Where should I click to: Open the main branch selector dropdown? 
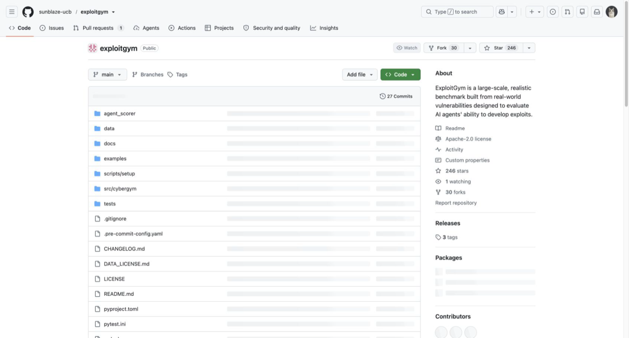(x=108, y=75)
